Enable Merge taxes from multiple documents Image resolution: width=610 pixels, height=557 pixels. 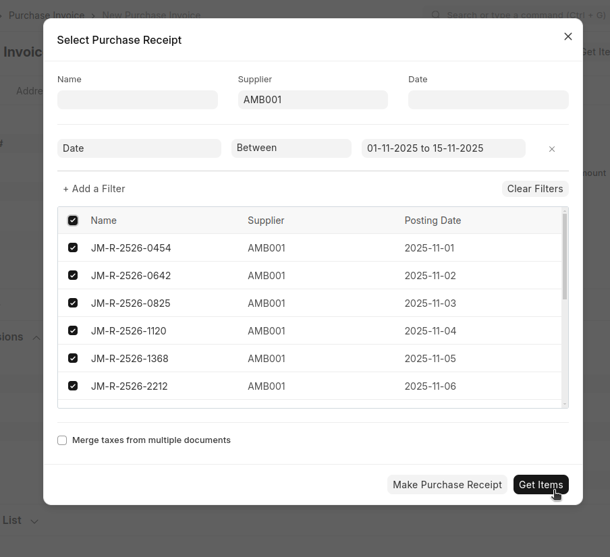pos(62,440)
